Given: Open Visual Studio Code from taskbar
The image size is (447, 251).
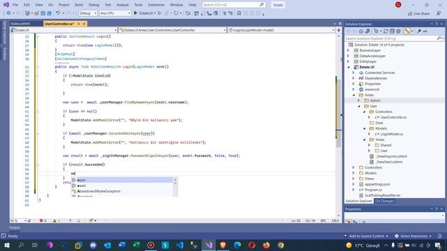Looking at the screenshot, I should click(x=179, y=245).
